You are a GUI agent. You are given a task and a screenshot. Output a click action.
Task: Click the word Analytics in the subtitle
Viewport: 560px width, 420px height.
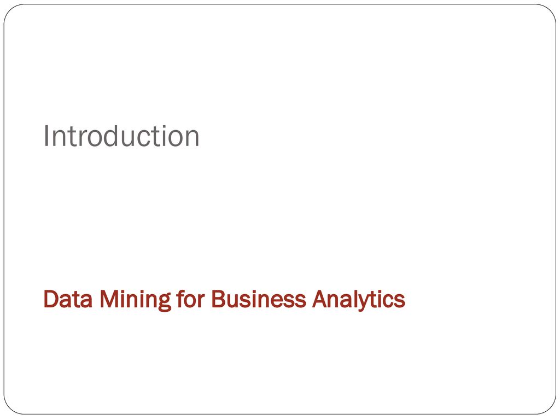(359, 300)
